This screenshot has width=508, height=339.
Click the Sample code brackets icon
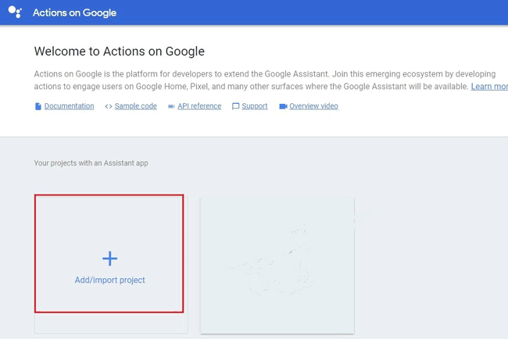[108, 106]
